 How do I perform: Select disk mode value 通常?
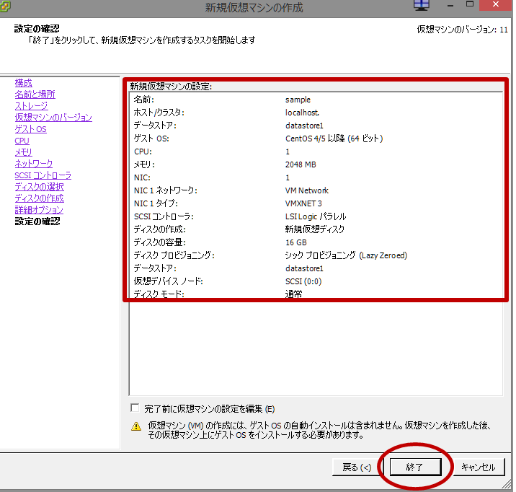point(293,294)
